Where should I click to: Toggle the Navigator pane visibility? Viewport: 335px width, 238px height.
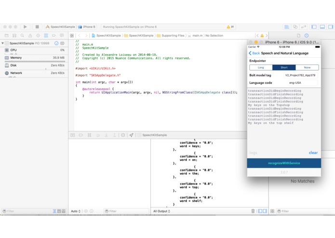[314, 26]
